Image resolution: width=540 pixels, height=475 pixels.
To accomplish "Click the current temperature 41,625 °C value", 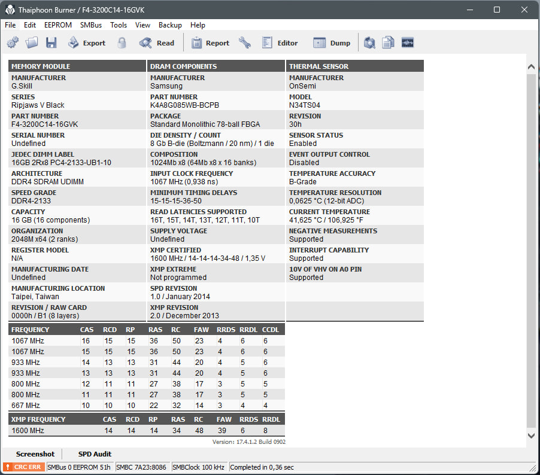I will [326, 220].
